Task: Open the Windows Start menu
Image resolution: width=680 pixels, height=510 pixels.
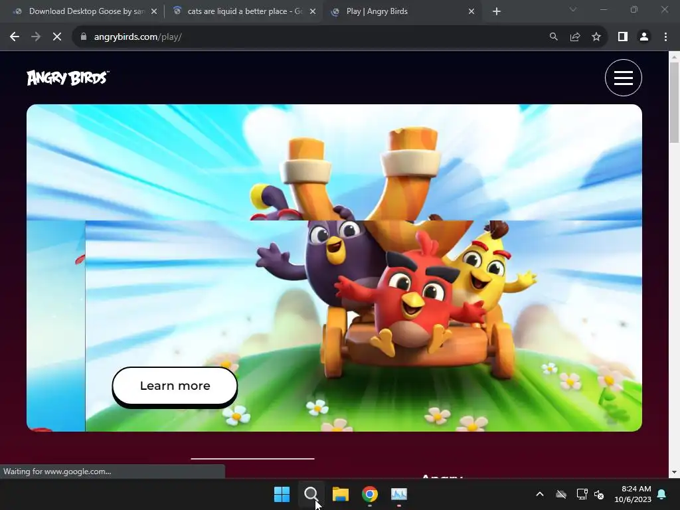Action: 282,494
